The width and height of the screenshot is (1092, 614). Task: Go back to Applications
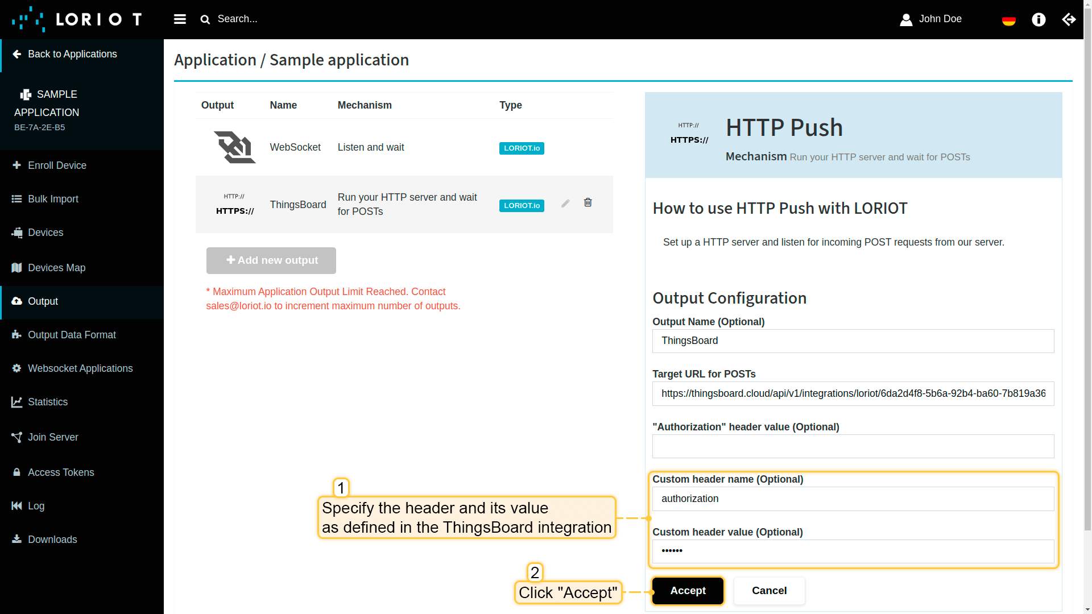(x=72, y=54)
